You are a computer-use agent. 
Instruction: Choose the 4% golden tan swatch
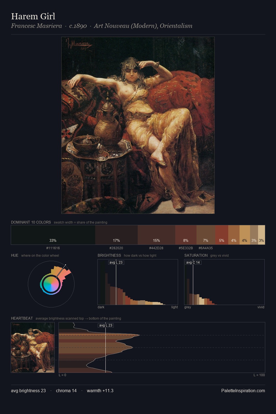(x=245, y=235)
